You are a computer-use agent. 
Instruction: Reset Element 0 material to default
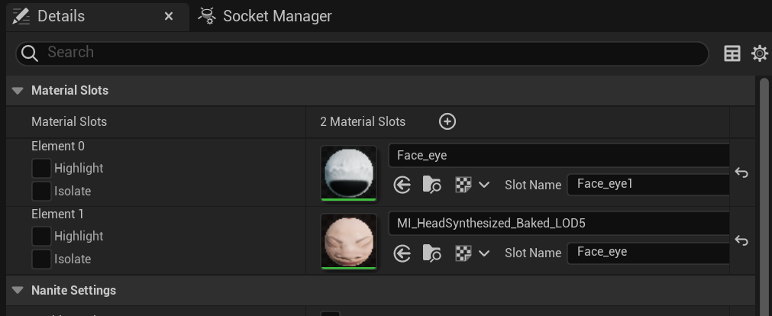741,173
